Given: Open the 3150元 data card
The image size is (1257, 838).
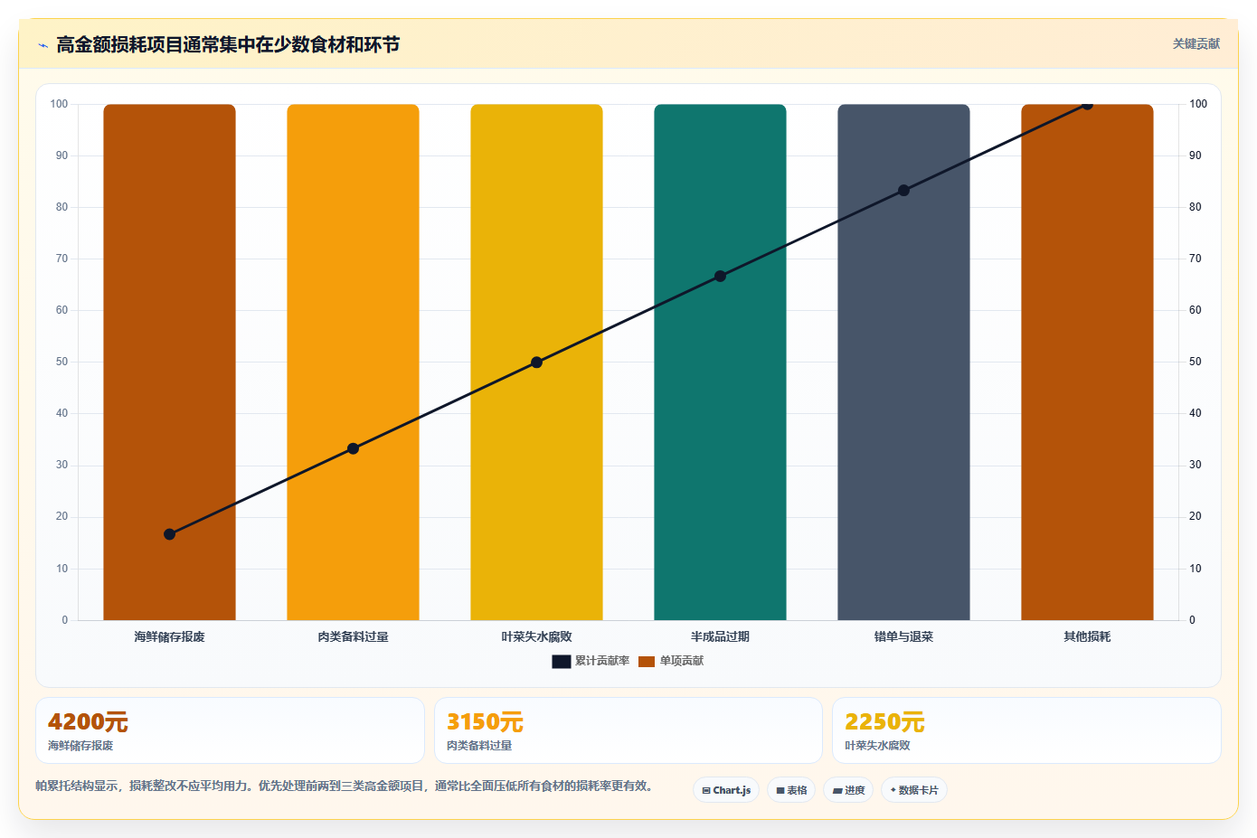Looking at the screenshot, I should [x=628, y=730].
